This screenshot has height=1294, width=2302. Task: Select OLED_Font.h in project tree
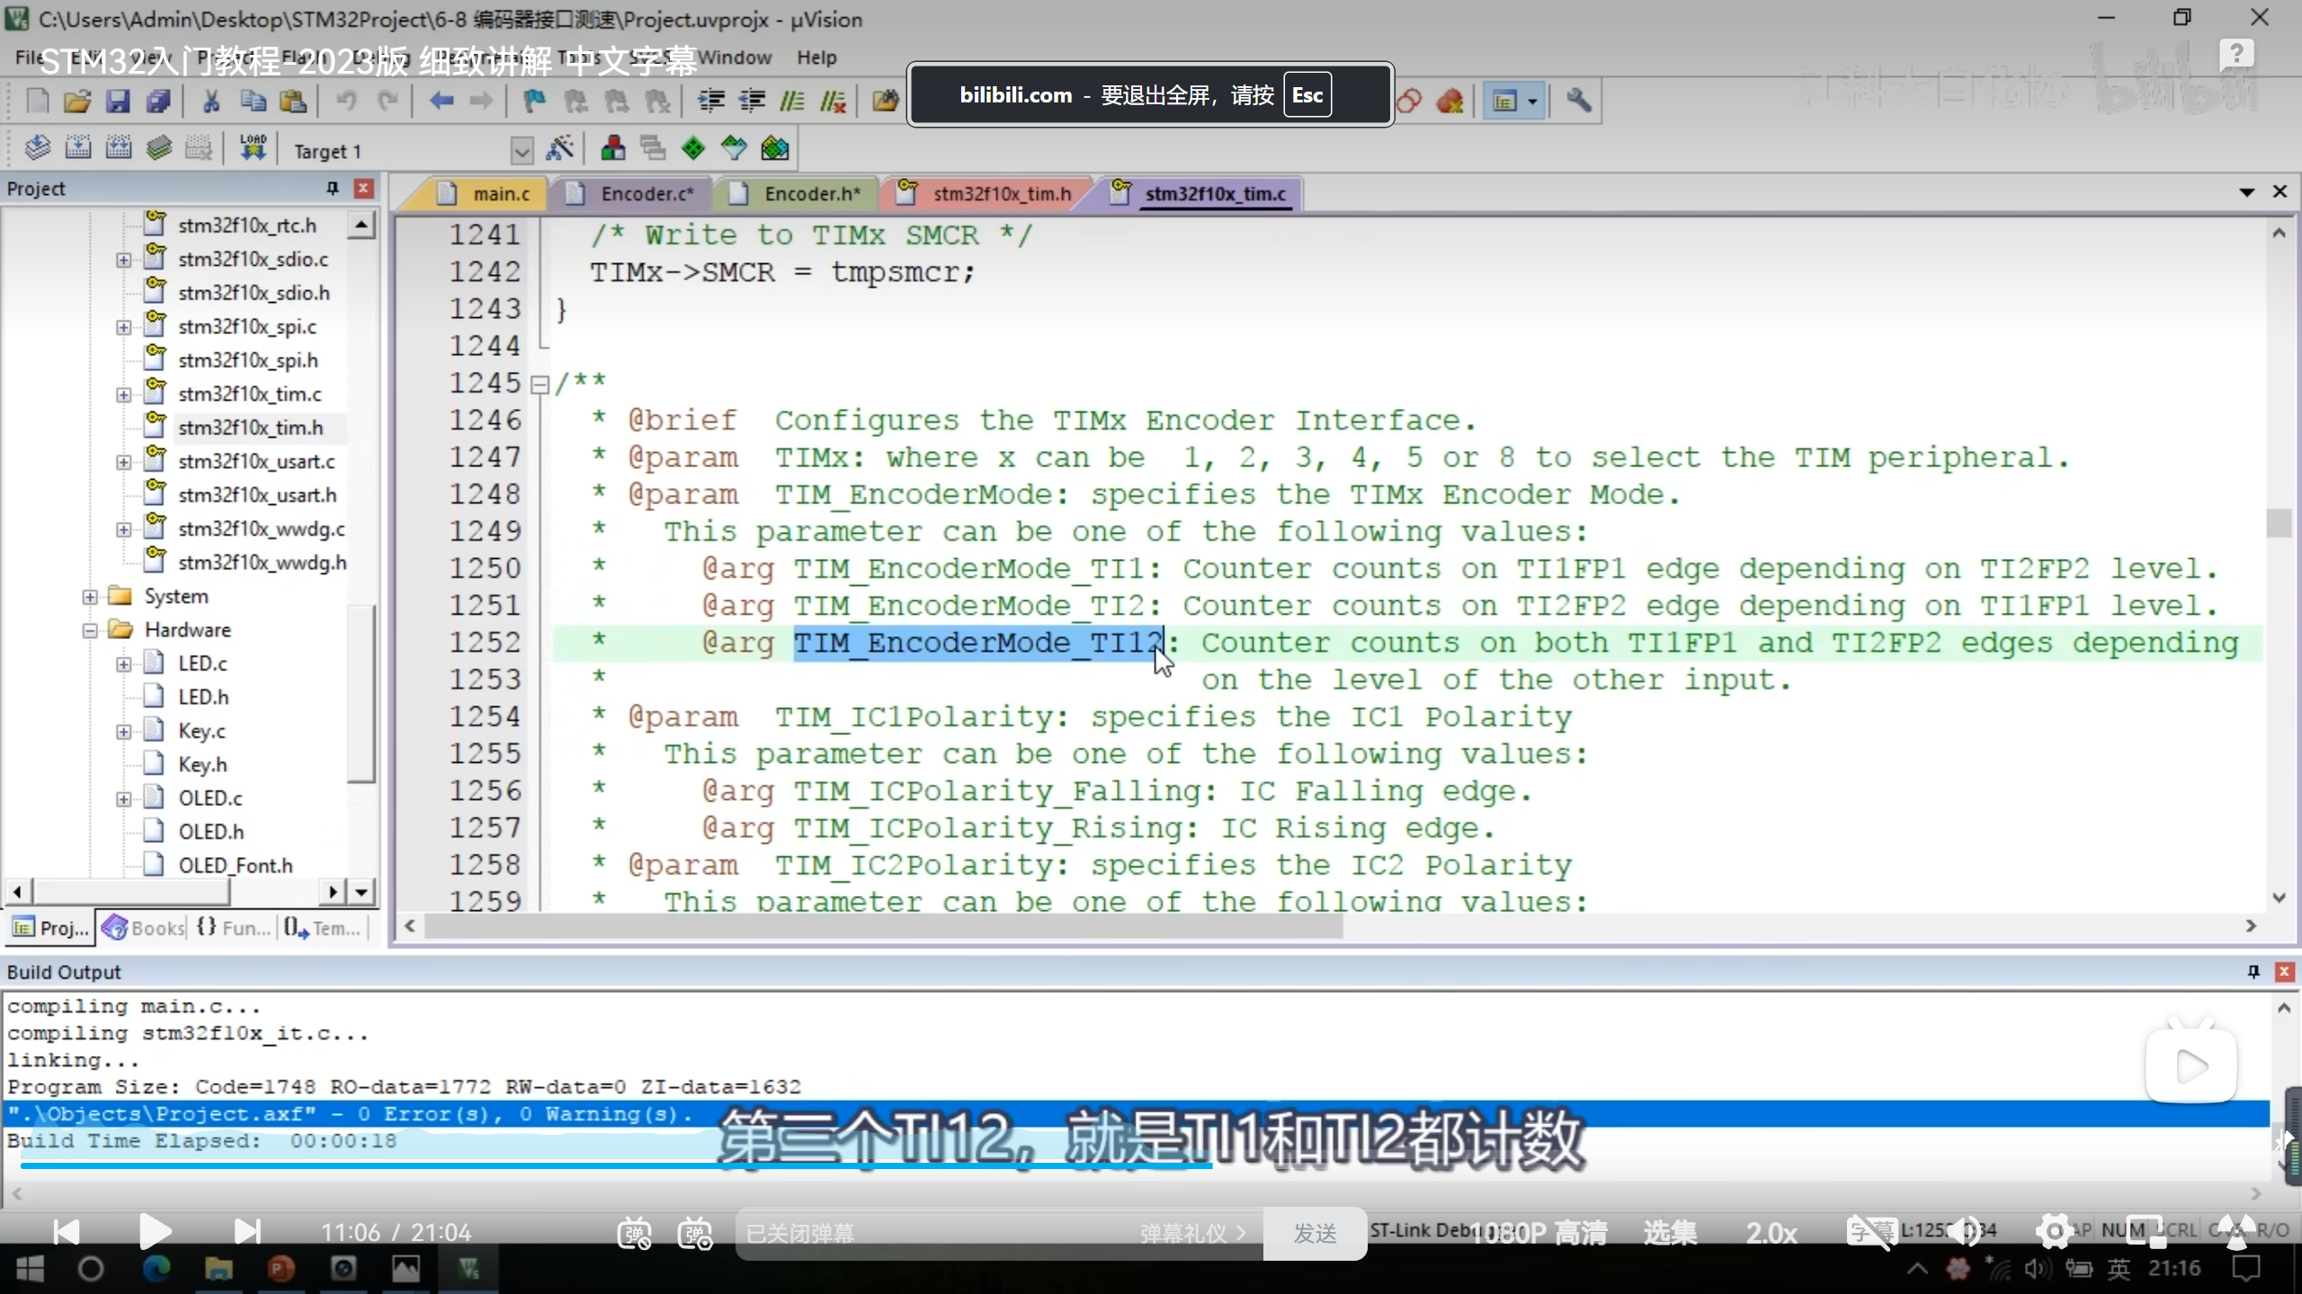(x=235, y=865)
